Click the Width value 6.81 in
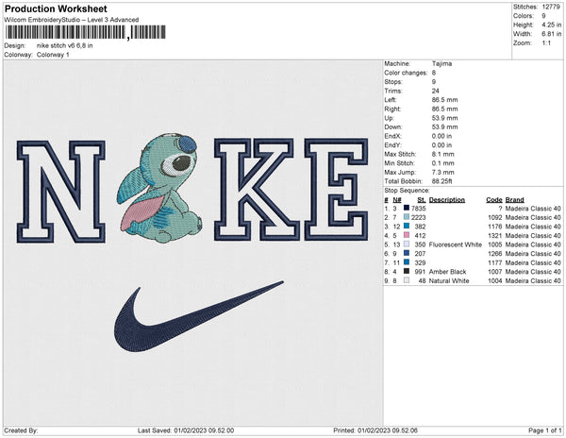Viewport: 566px width, 438px height. (x=551, y=34)
